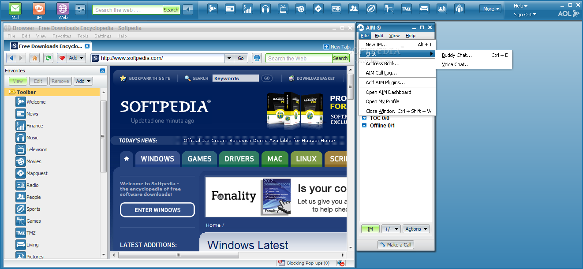This screenshot has height=269, width=583.
Task: Click the Radio icon in top toolbar
Action: (x=336, y=8)
